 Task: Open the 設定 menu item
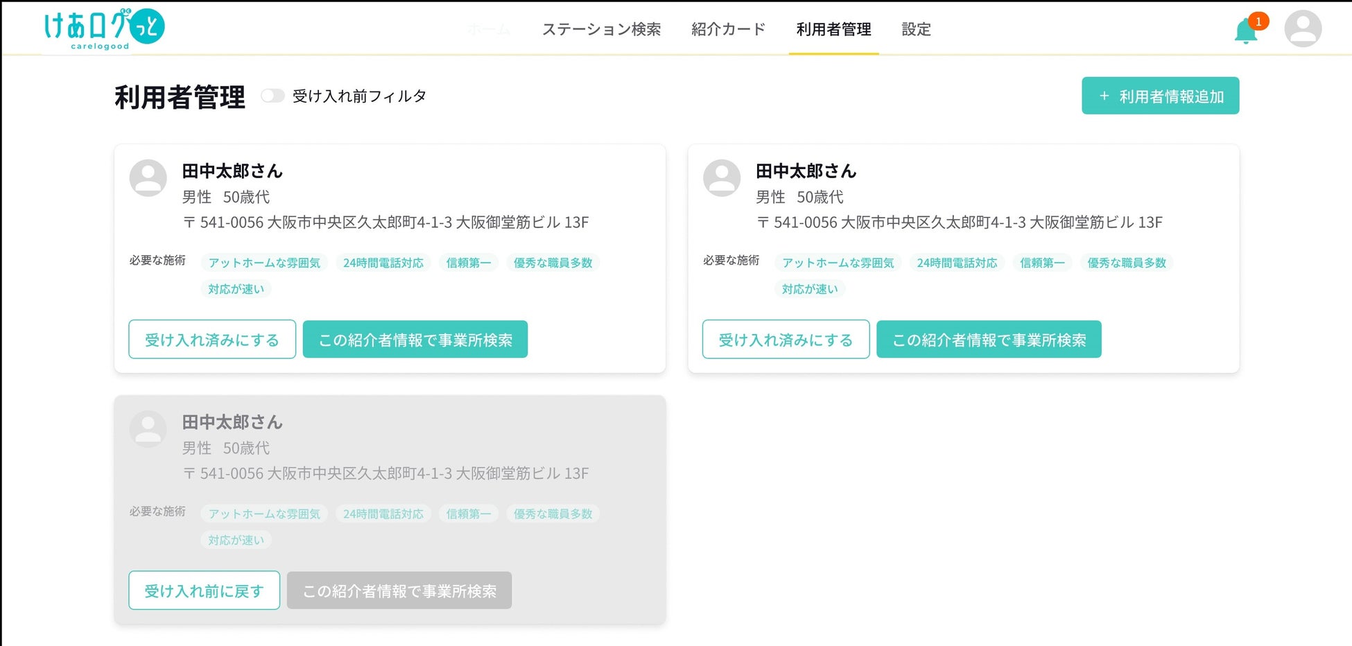[916, 29]
